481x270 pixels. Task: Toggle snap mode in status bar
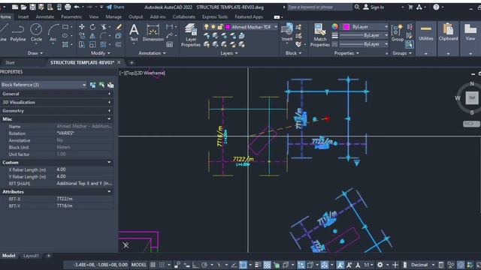pos(162,265)
